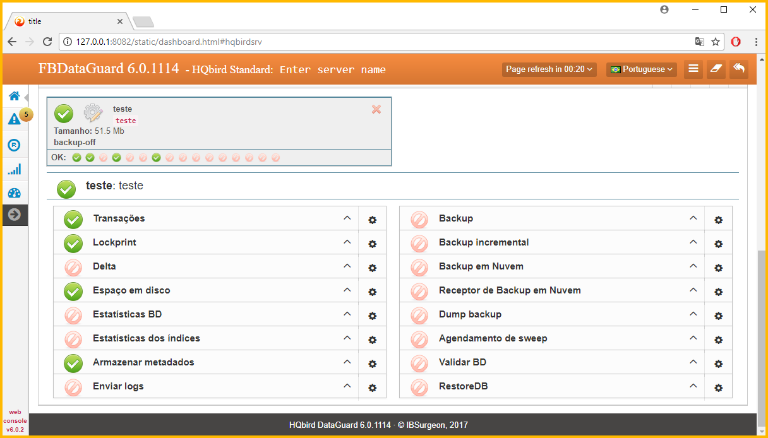The height and width of the screenshot is (438, 768).
Task: Go back with browser back arrow
Action: 12,42
